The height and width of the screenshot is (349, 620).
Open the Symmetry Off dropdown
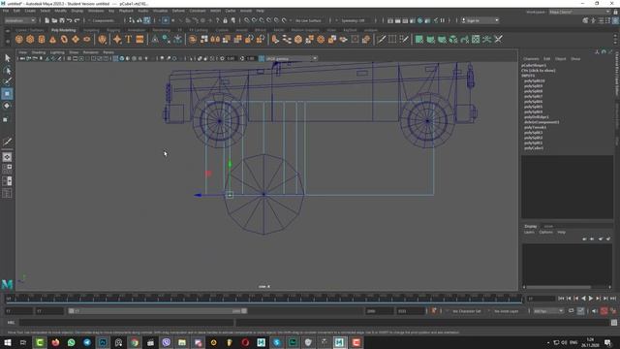point(356,20)
